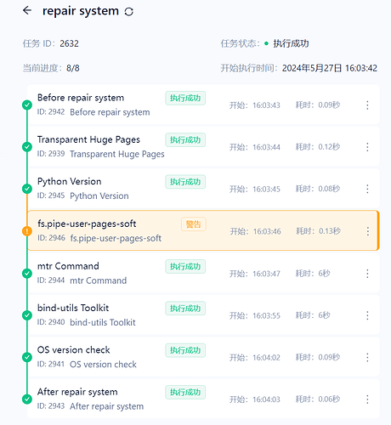Click success badge on mtr Command step
This screenshot has height=425, width=391.
(x=185, y=267)
